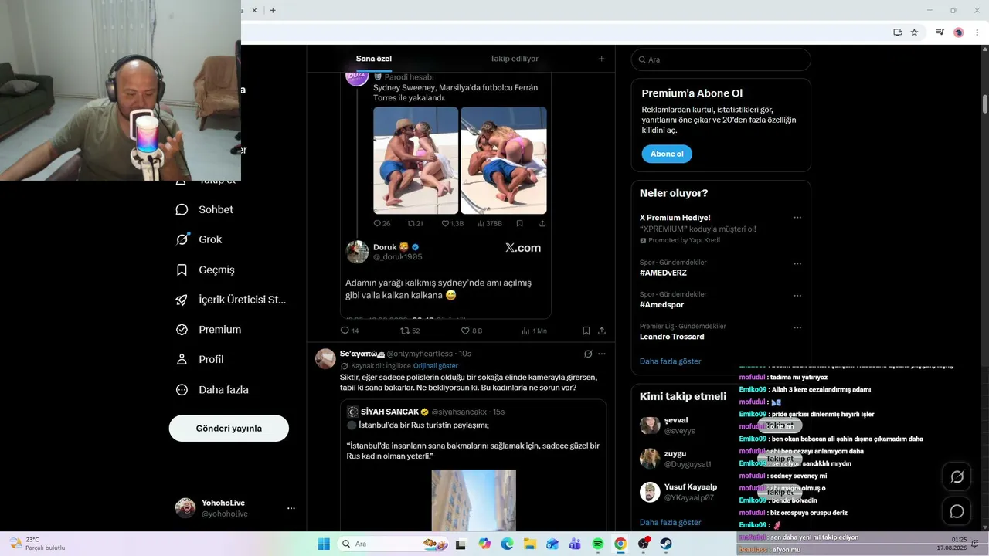Viewport: 989px width, 556px height.
Task: Open Outlook from the taskbar
Action: [552, 544]
